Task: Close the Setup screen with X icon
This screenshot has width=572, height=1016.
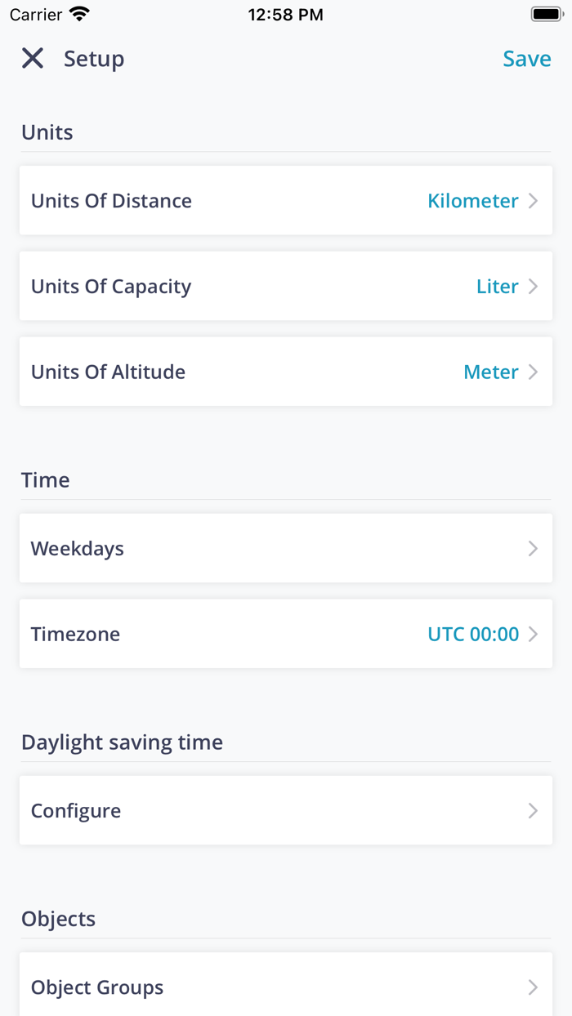Action: tap(33, 59)
